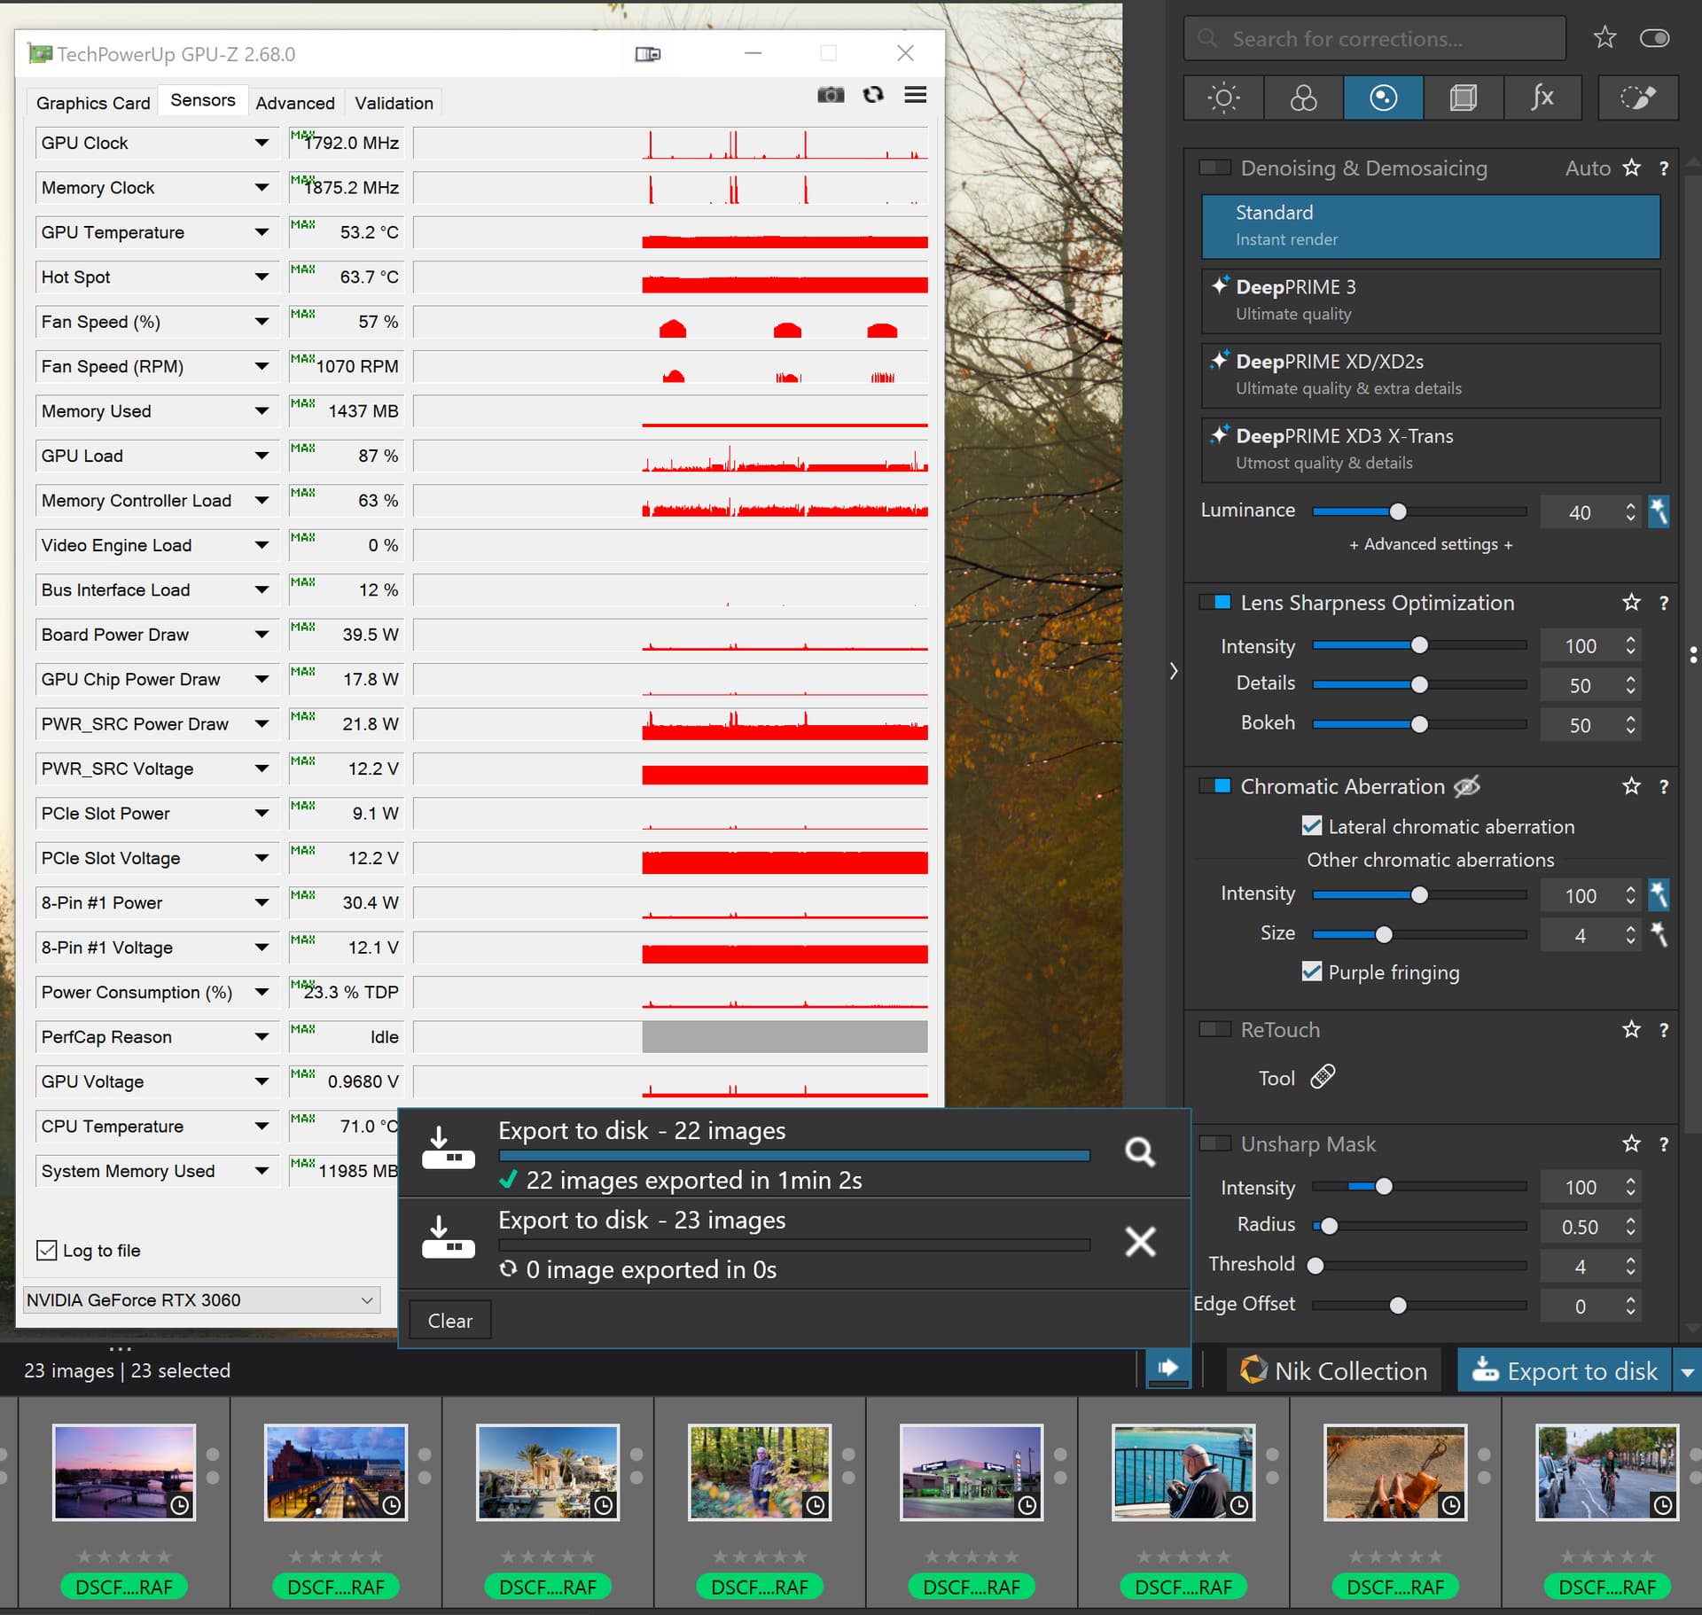This screenshot has height=1615, width=1702.
Task: Toggle the Log to file checkbox
Action: click(x=47, y=1250)
